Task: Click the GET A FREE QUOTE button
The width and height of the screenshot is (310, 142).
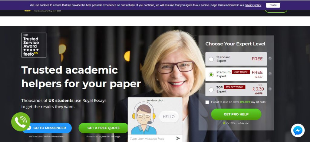Action: tap(104, 128)
